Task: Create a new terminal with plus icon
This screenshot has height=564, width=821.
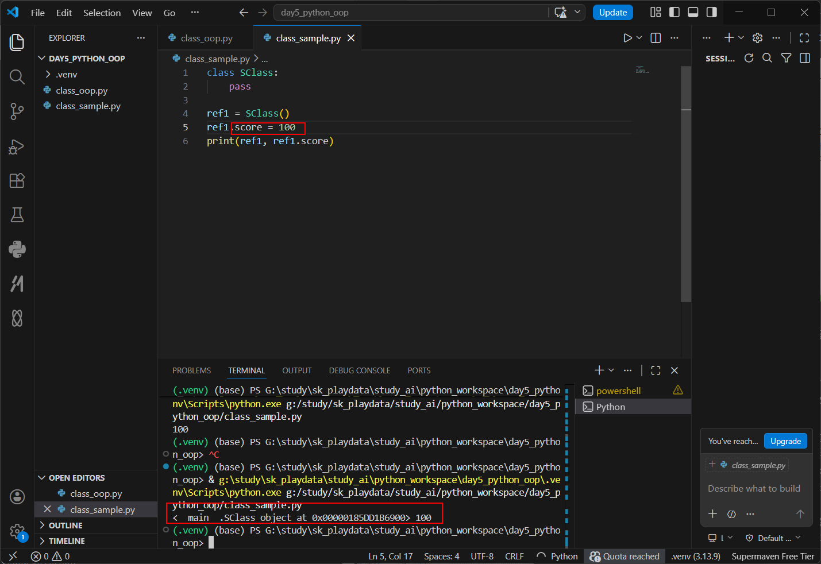Action: pyautogui.click(x=599, y=370)
